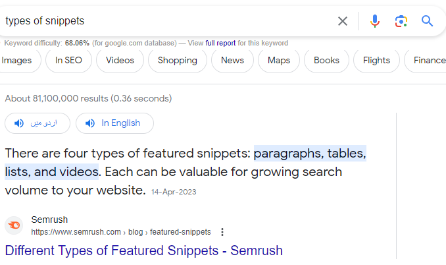The width and height of the screenshot is (446, 265).
Task: Switch to the Shopping tab
Action: tap(178, 61)
